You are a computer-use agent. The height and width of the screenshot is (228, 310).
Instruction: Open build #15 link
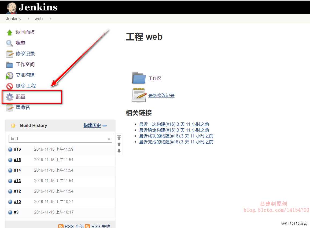pos(17,160)
